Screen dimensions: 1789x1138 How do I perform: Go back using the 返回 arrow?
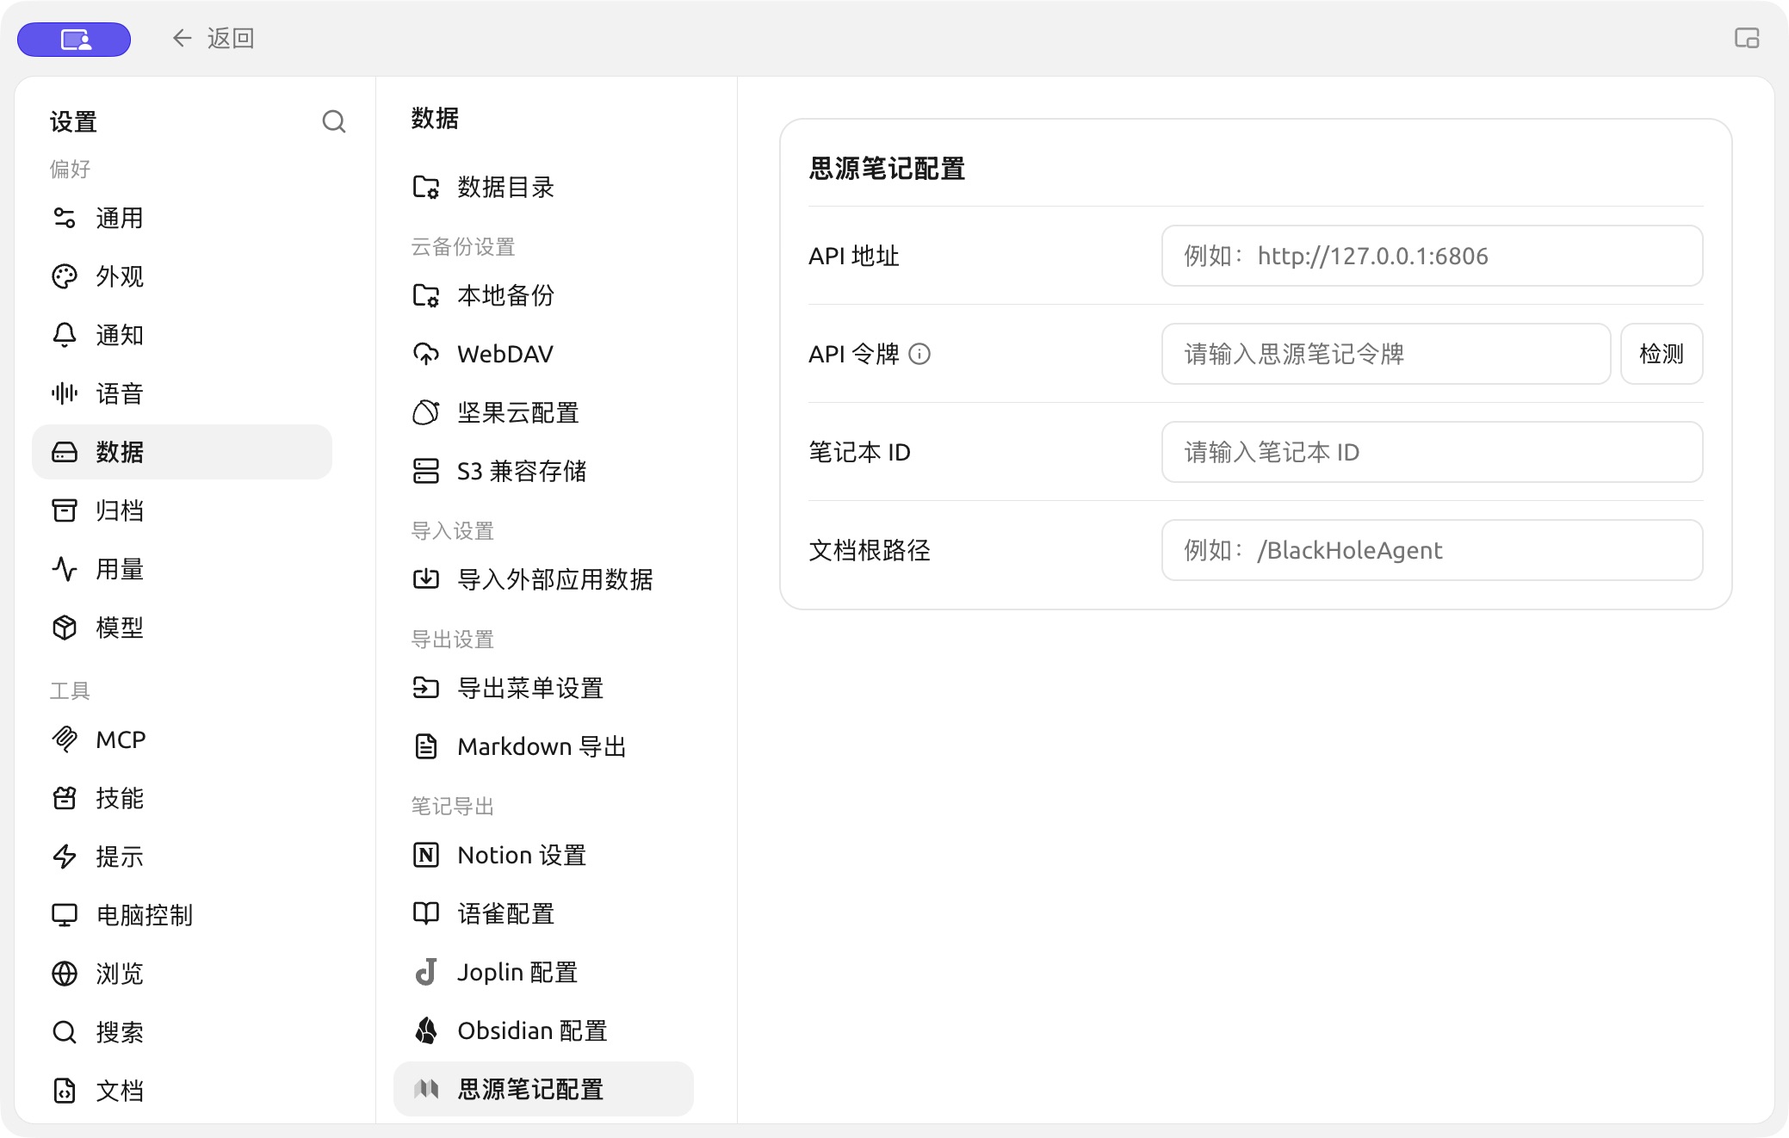point(212,38)
